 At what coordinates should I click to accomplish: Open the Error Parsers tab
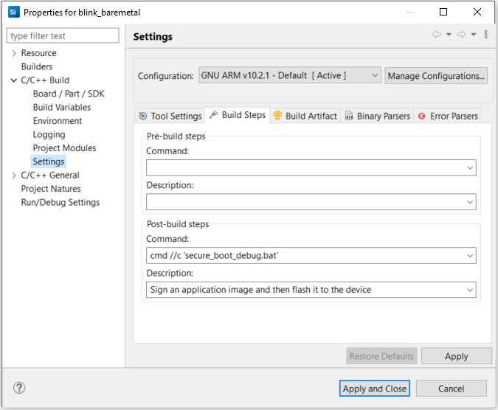(447, 116)
